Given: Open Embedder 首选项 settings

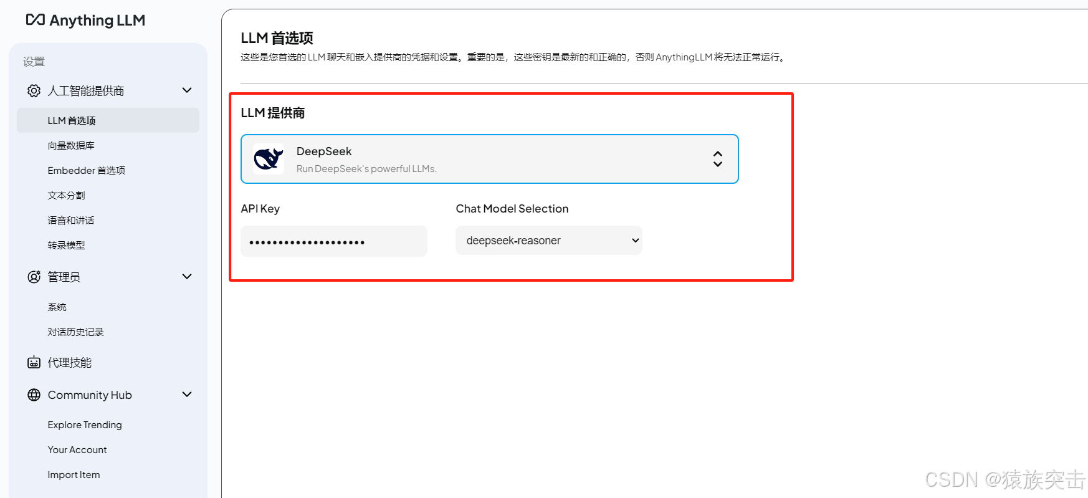Looking at the screenshot, I should pyautogui.click(x=87, y=170).
